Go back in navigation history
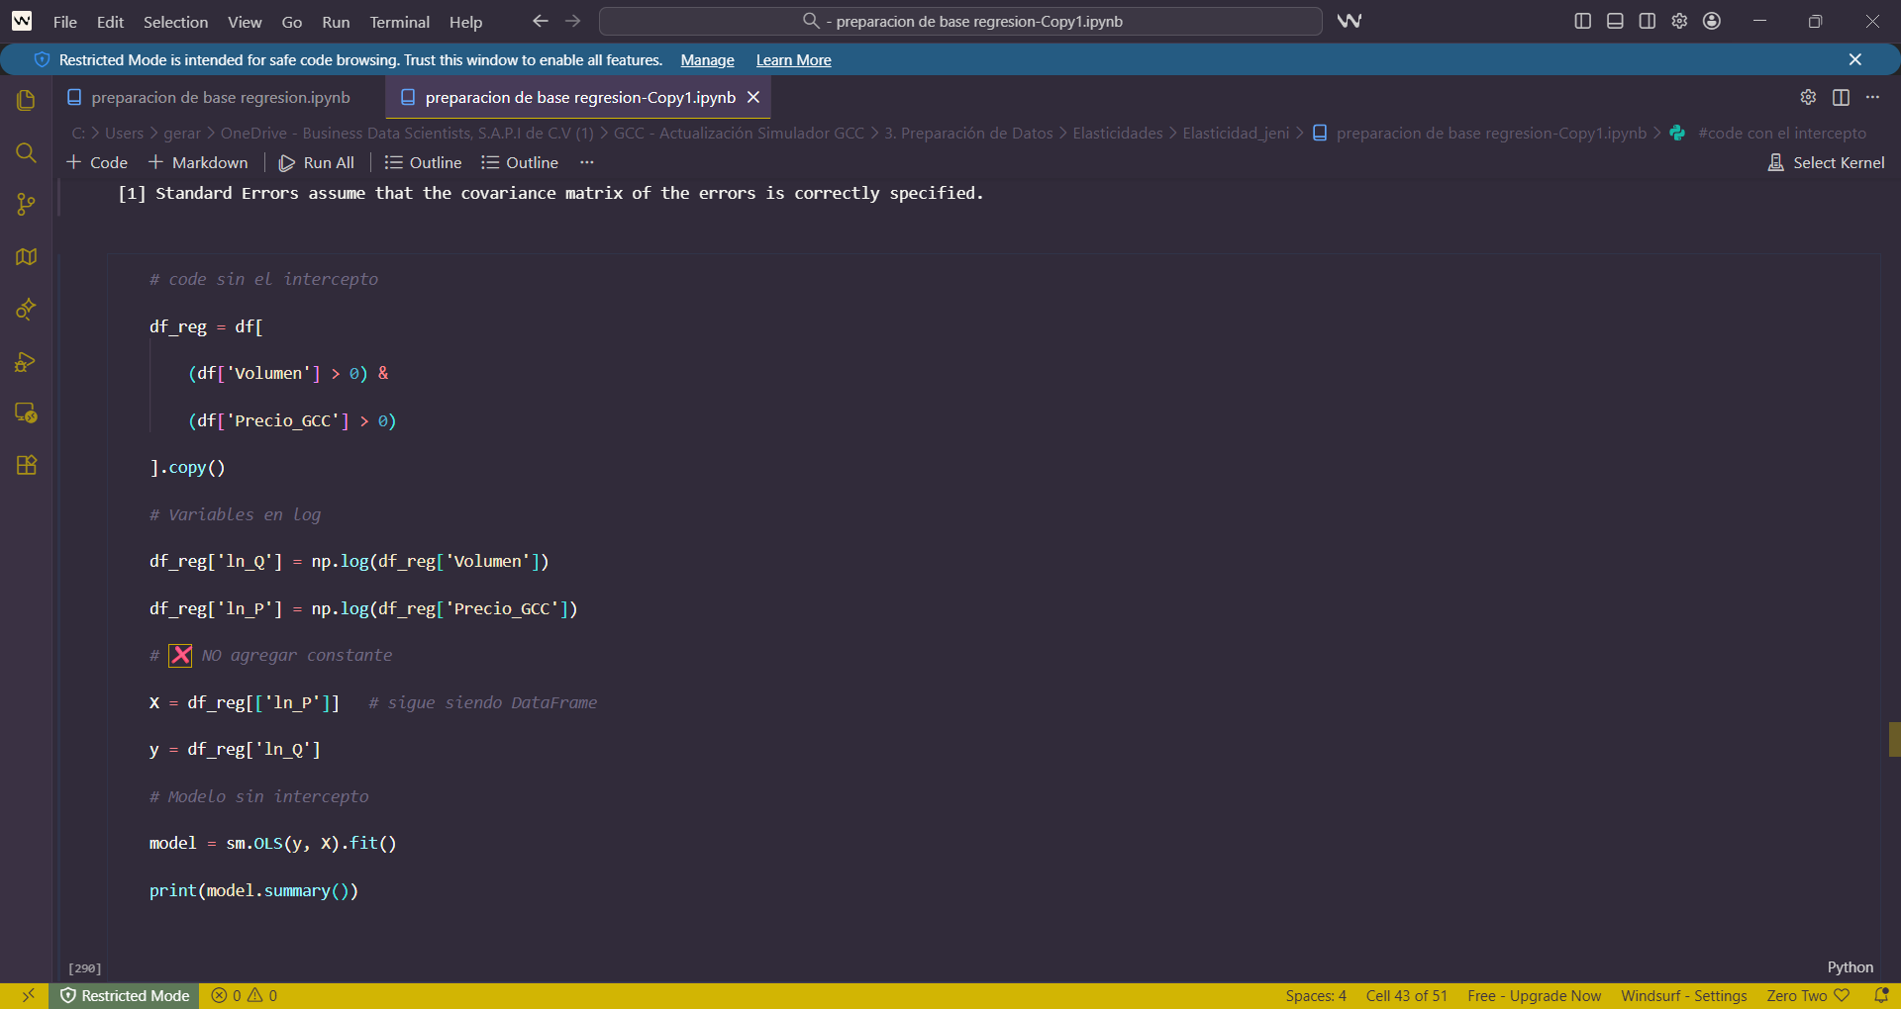 [x=540, y=21]
